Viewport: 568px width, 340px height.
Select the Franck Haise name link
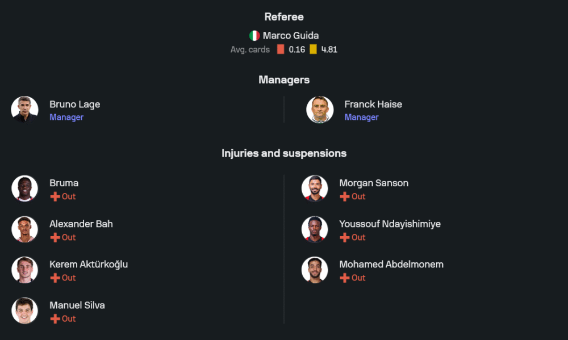coord(373,104)
